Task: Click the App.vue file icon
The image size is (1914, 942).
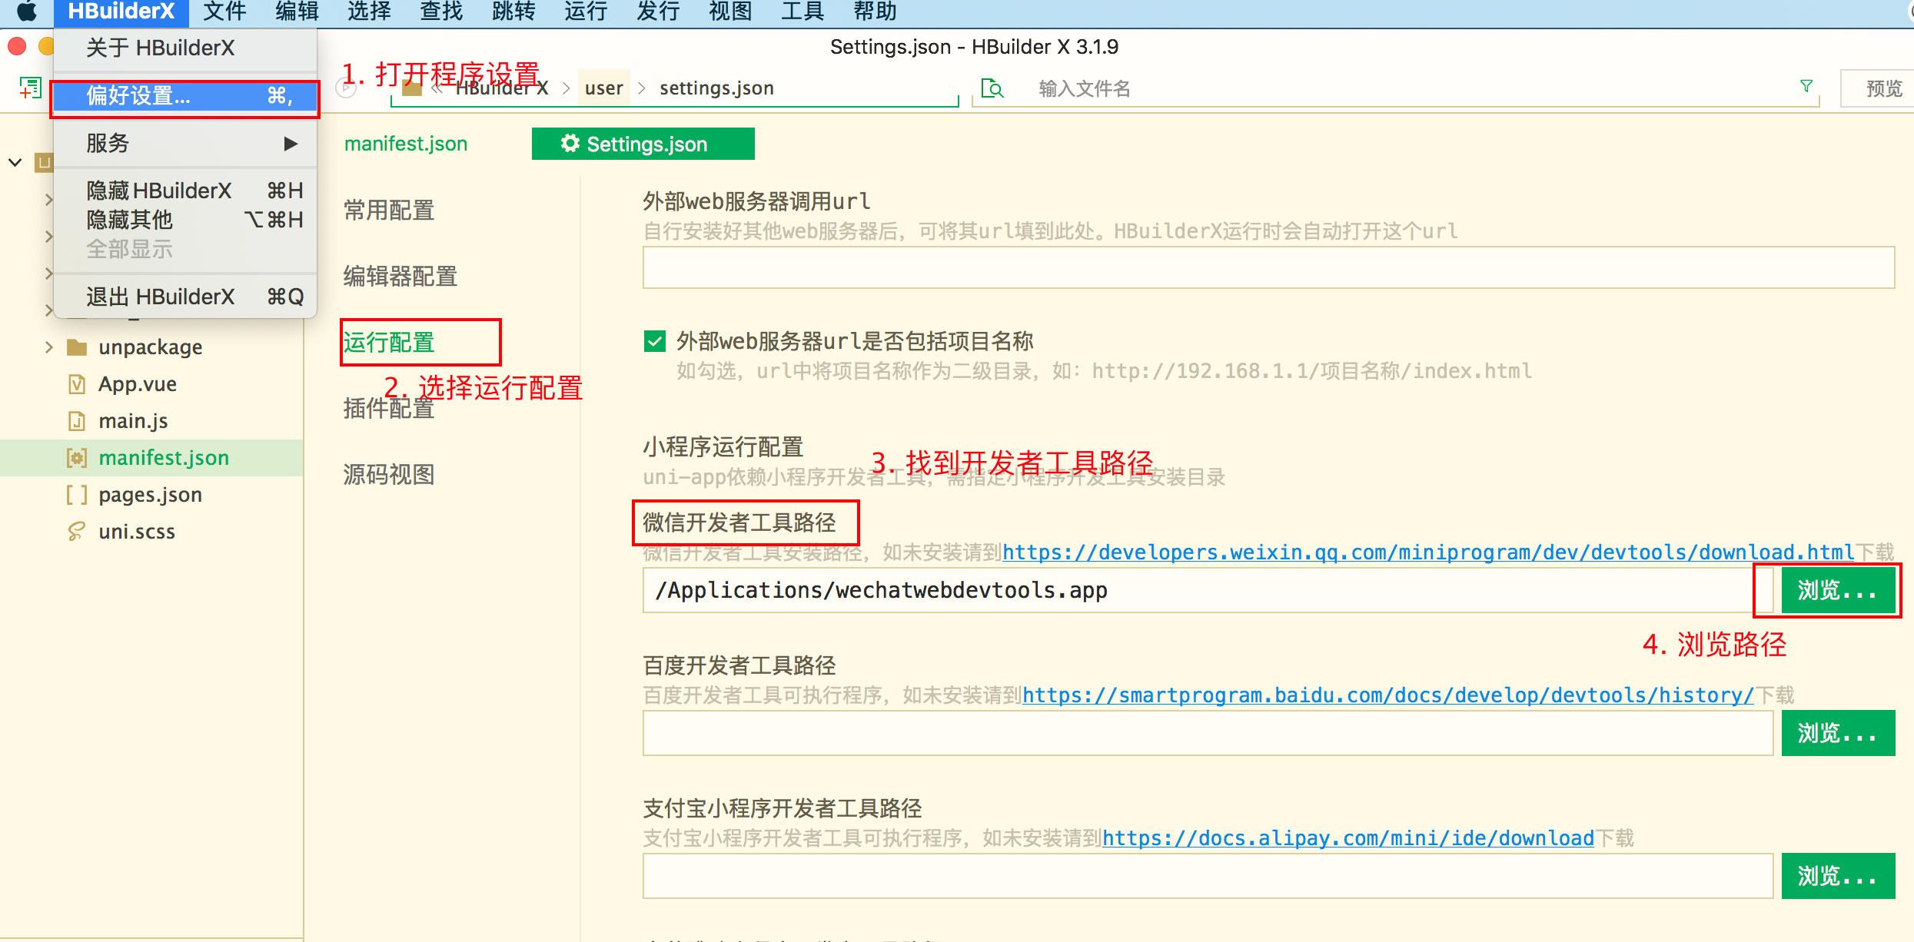Action: click(76, 384)
